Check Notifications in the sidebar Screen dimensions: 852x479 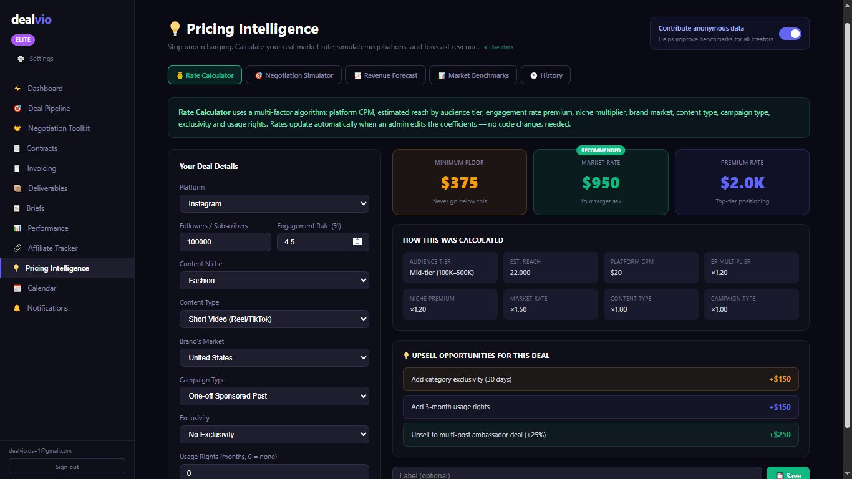pyautogui.click(x=47, y=307)
